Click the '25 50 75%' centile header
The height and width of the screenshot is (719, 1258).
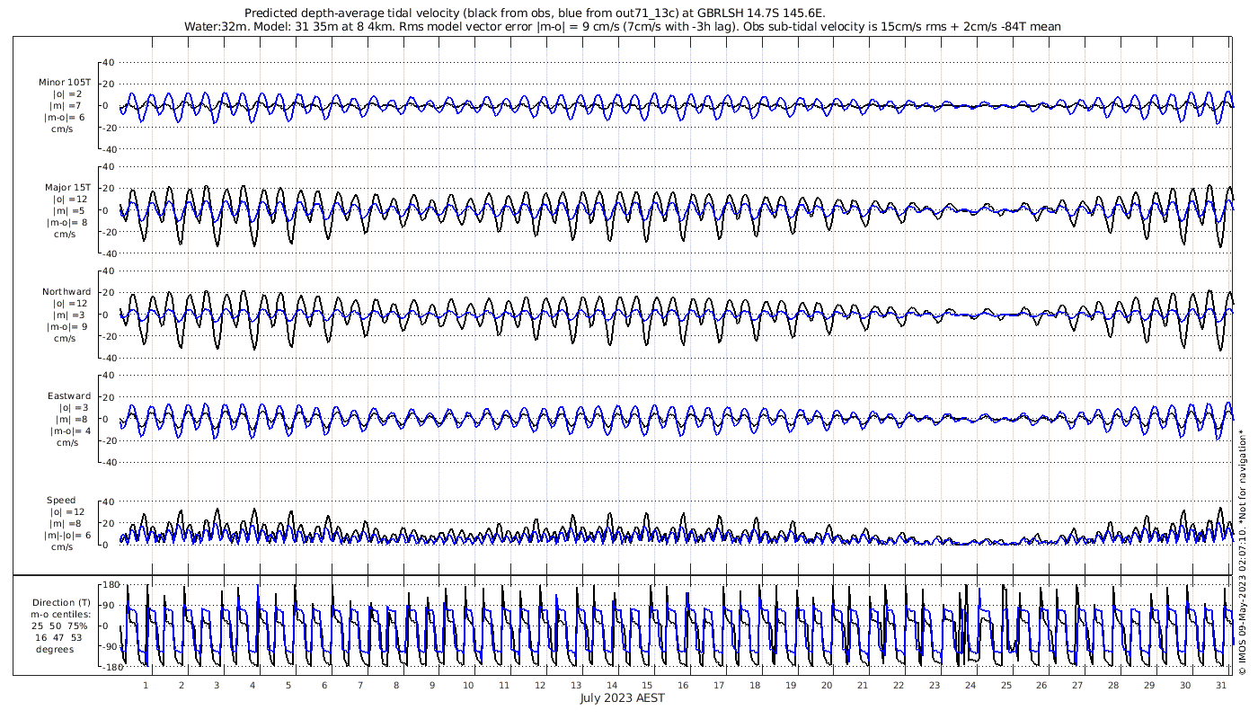pyautogui.click(x=61, y=626)
